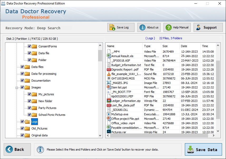Click the PowerPoint icon of Item list.ppt
This screenshot has width=226, height=159.
click(x=109, y=87)
